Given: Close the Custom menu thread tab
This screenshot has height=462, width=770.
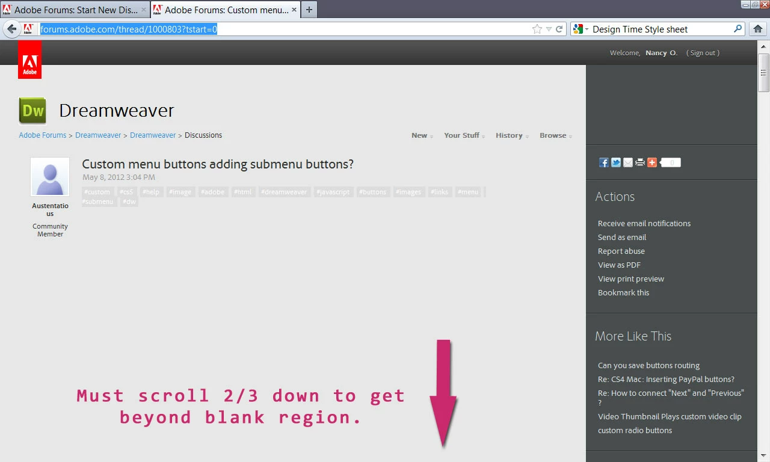Looking at the screenshot, I should click(x=294, y=10).
